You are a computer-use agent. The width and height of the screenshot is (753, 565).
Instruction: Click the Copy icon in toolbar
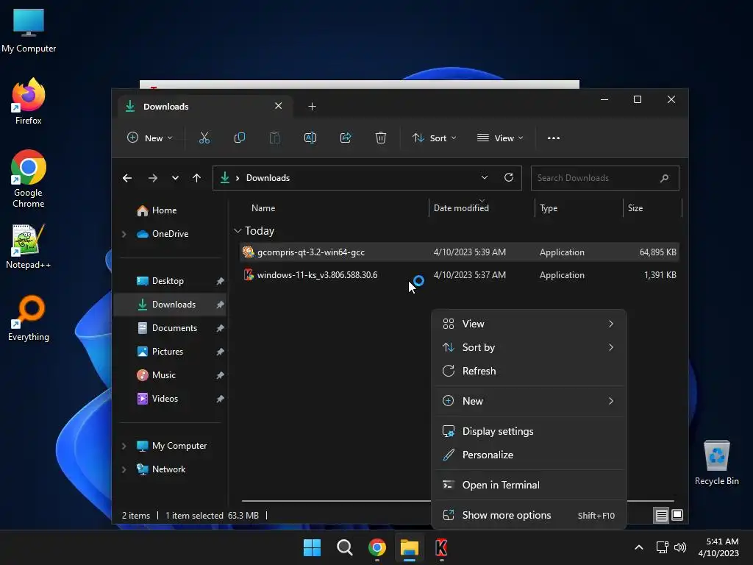pyautogui.click(x=239, y=138)
